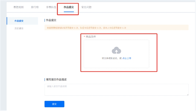The width and height of the screenshot is (196, 111).
Task: Focus the 提交作品说明 description textbox
Action: [116, 90]
